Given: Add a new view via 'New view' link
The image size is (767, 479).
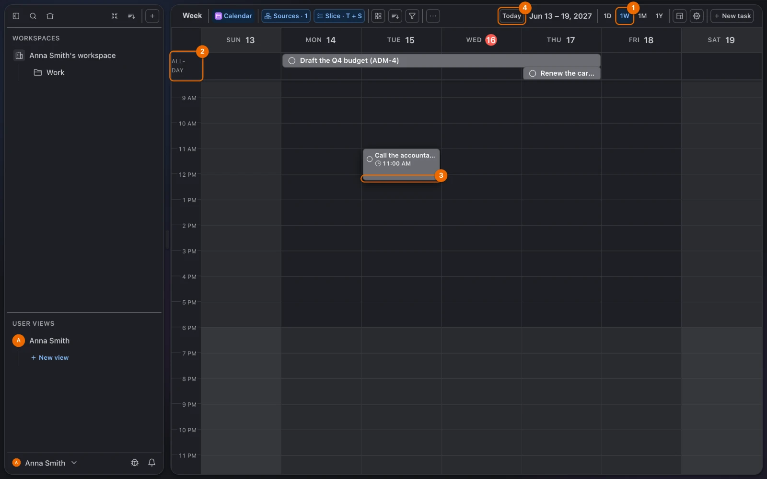Looking at the screenshot, I should 50,358.
